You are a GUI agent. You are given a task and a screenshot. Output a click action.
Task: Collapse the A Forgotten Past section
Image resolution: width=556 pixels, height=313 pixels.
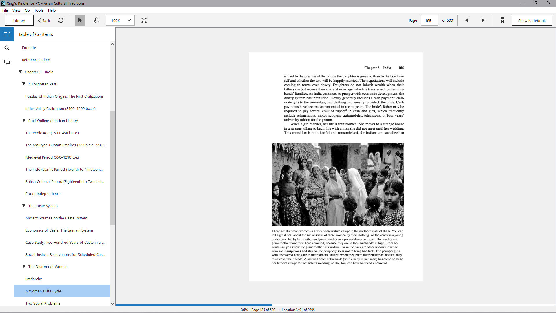point(24,84)
